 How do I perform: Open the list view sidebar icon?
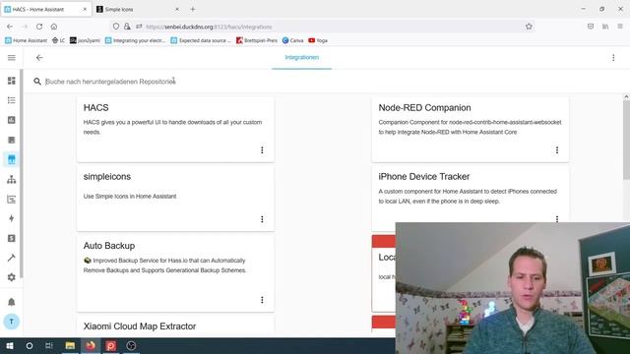[x=11, y=100]
